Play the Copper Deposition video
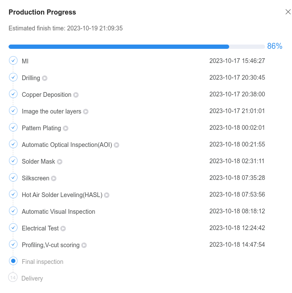Viewport: 292px width, 293px height. [x=76, y=95]
